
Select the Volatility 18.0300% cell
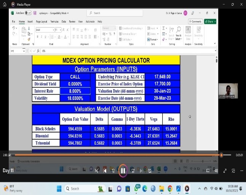click(x=75, y=98)
